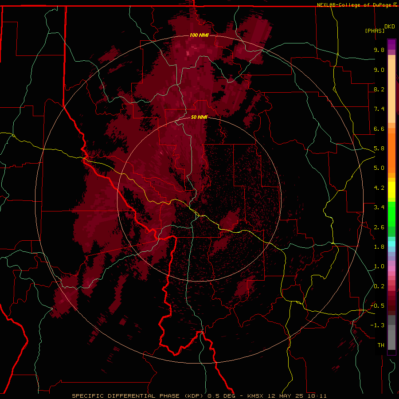
Task: Click the TH label at the scale bottom
Action: coord(381,345)
